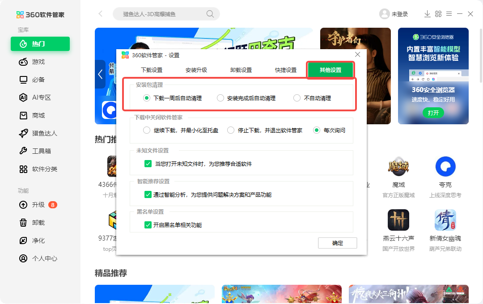The image size is (483, 304).
Task: Open the 必备 sidebar entry
Action: point(32,80)
